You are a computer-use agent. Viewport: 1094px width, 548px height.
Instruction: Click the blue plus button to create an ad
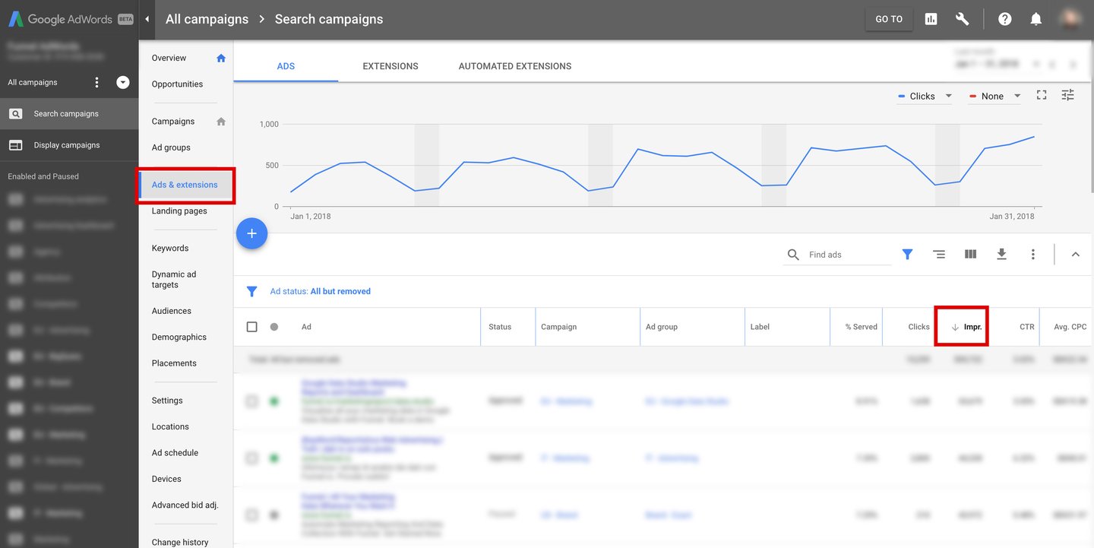tap(251, 233)
